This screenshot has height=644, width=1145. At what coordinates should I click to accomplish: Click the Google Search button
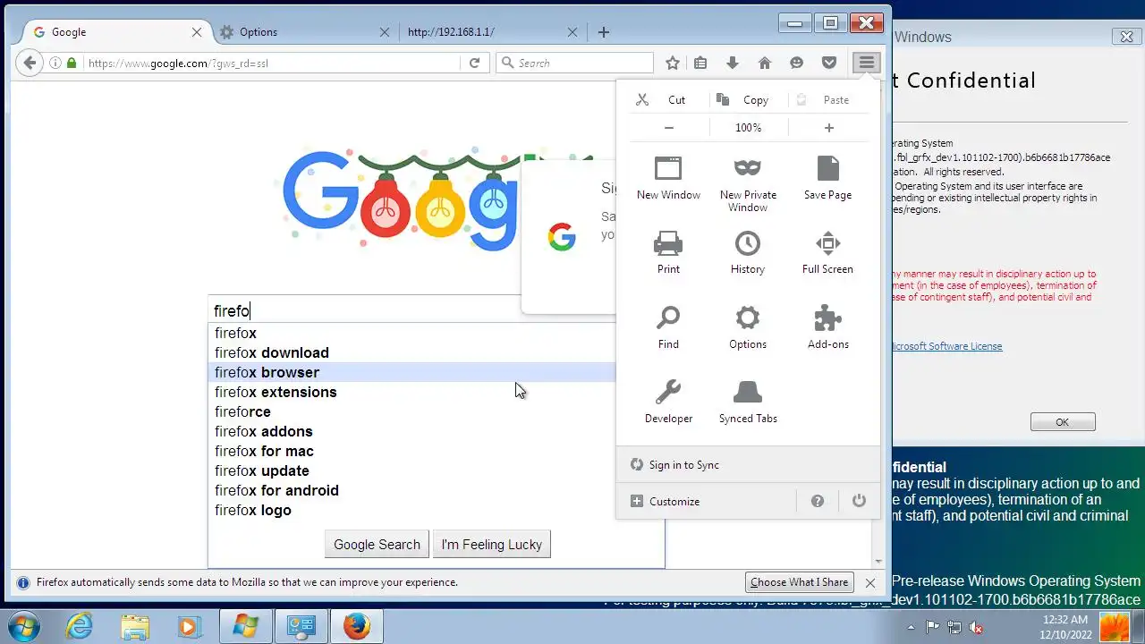pyautogui.click(x=377, y=544)
